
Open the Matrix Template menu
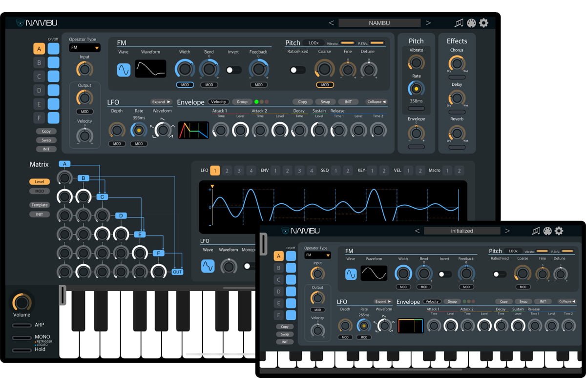(40, 205)
